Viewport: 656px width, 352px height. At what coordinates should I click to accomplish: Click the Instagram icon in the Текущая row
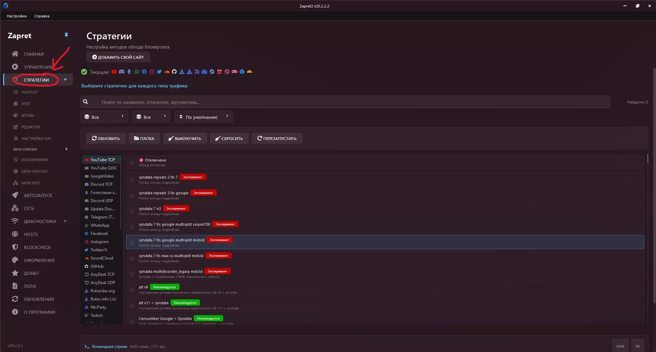(152, 72)
